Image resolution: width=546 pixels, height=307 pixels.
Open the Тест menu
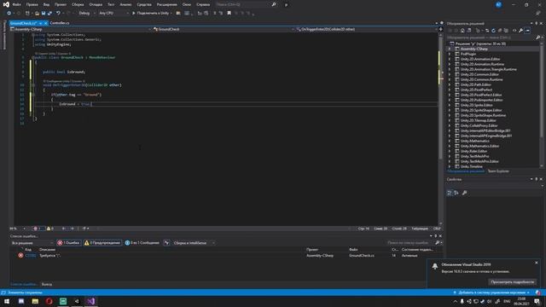click(111, 4)
